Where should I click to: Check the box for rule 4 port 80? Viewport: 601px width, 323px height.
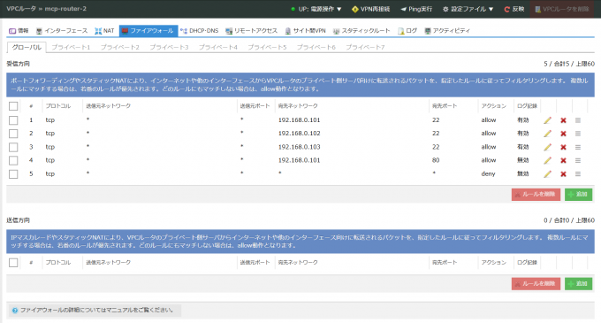[x=13, y=161]
